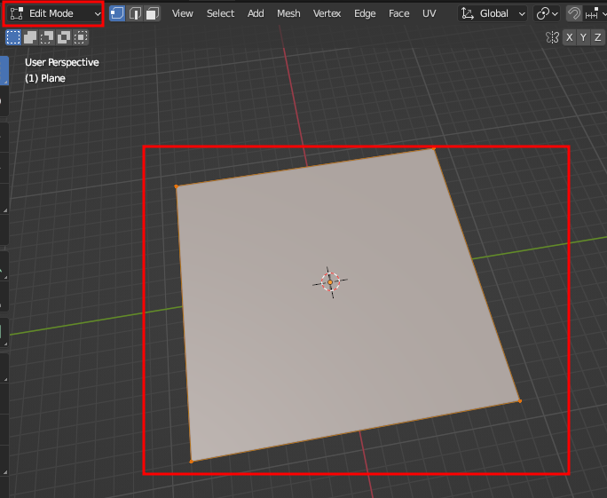The width and height of the screenshot is (607, 498).
Task: Choose the Set New Selection box mode
Action: tap(13, 37)
